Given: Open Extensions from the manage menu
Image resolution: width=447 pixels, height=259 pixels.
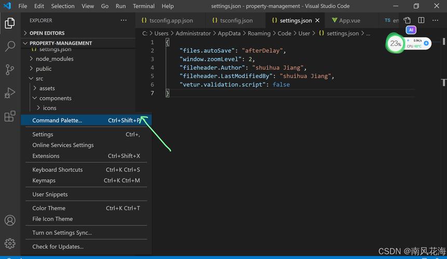Looking at the screenshot, I should pyautogui.click(x=86, y=156).
